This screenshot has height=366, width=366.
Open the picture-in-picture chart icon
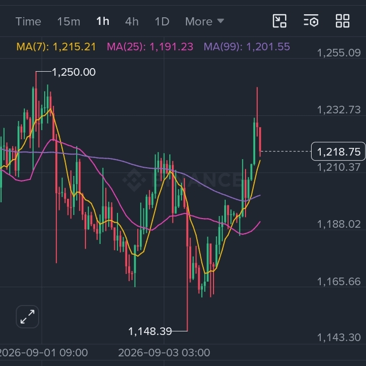280,21
